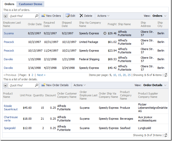Click the Orders quick find search magnifier icon
Viewport: 172px width, 141px height.
pos(36,16)
